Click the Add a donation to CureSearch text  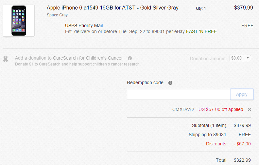pyautogui.click(x=69, y=58)
